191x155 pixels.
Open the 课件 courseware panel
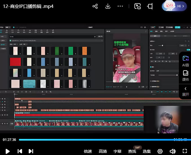[x=185, y=76]
